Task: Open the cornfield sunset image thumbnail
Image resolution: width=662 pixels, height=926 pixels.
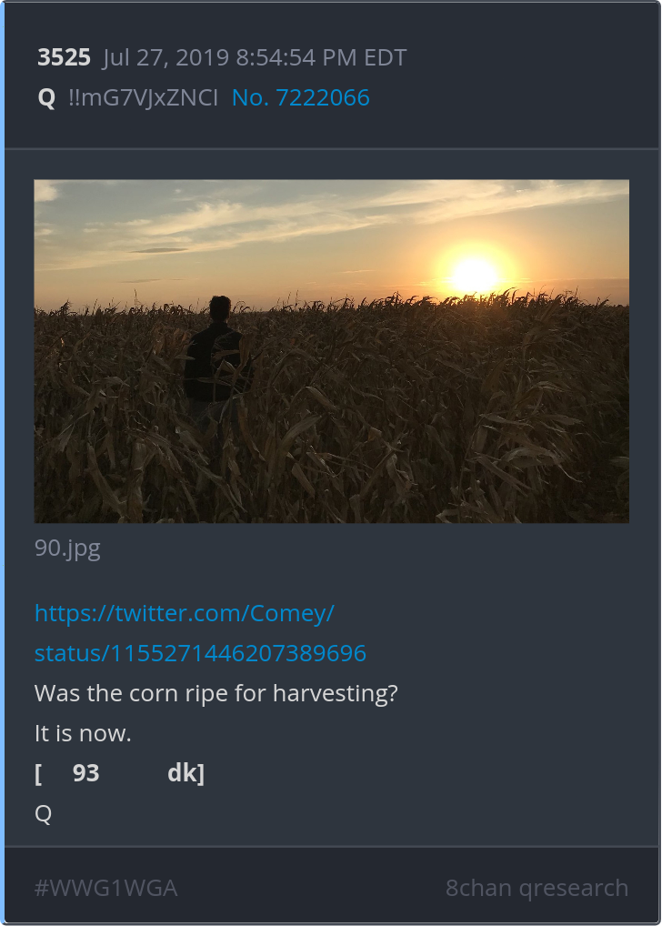Action: 331,351
